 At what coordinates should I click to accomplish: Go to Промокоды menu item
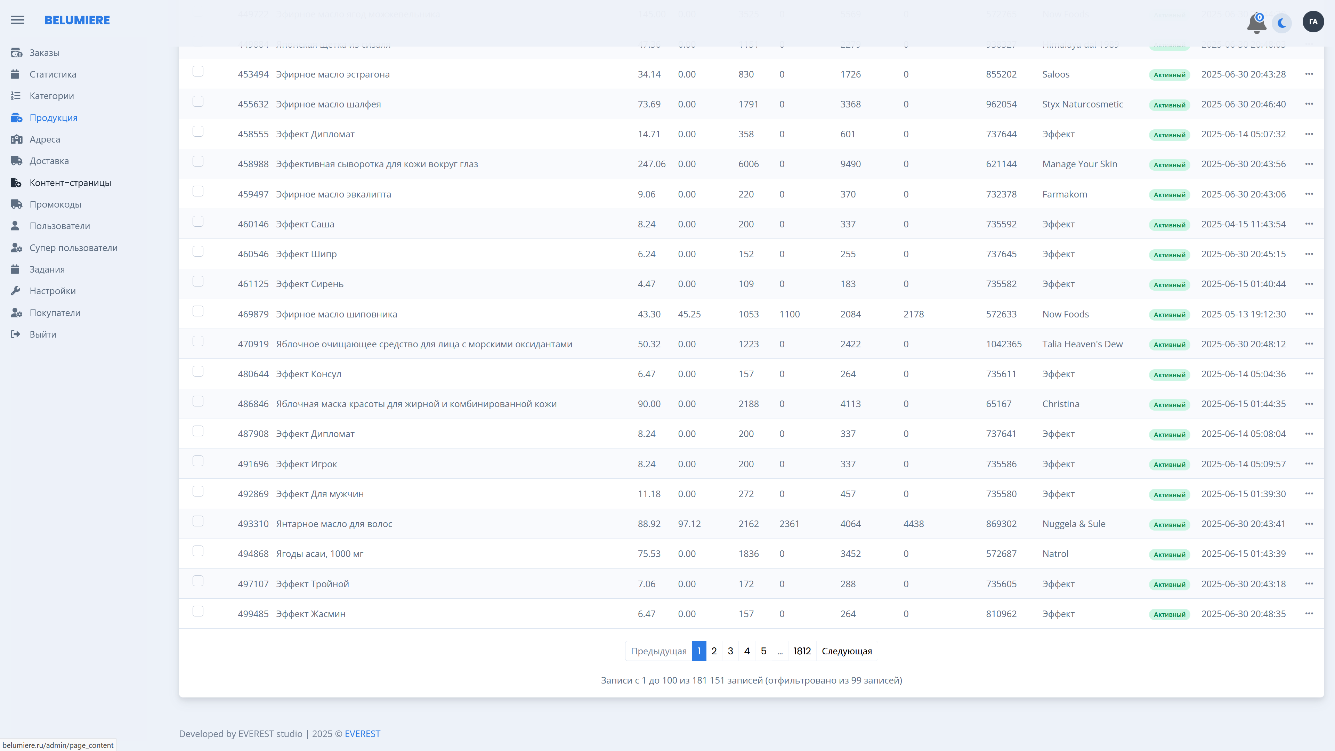pos(55,204)
